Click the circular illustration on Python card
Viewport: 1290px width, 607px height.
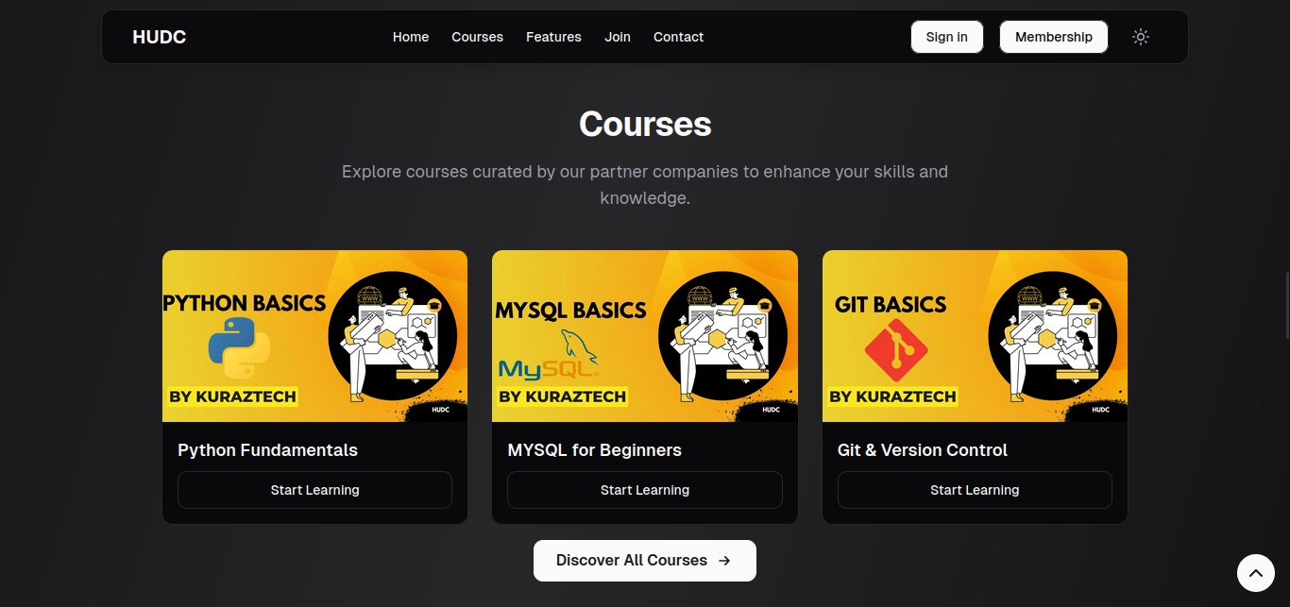click(x=393, y=336)
